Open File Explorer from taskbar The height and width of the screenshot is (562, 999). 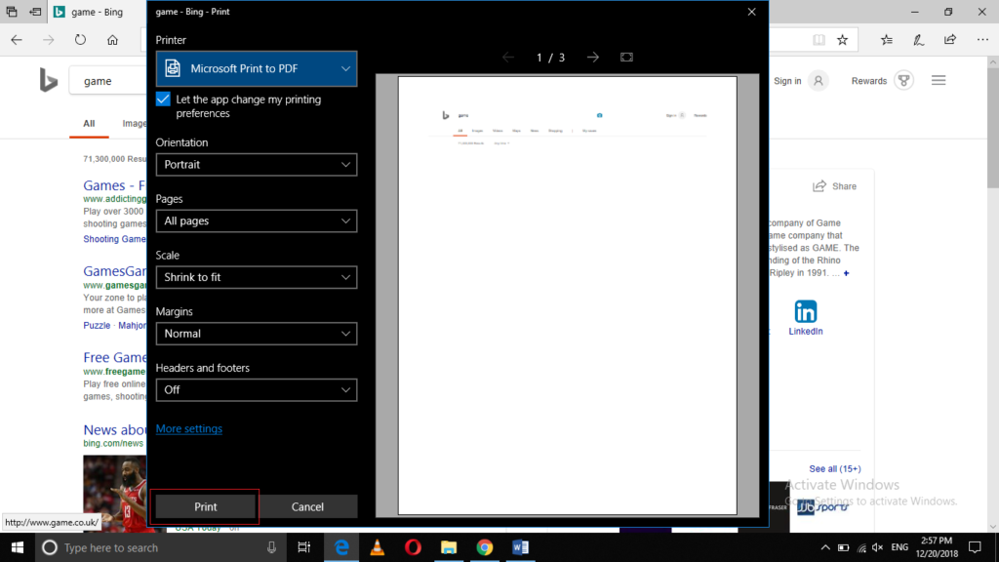(x=449, y=547)
